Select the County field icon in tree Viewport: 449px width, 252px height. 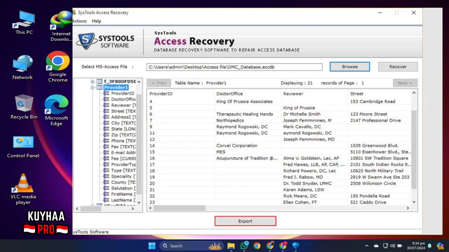click(107, 183)
